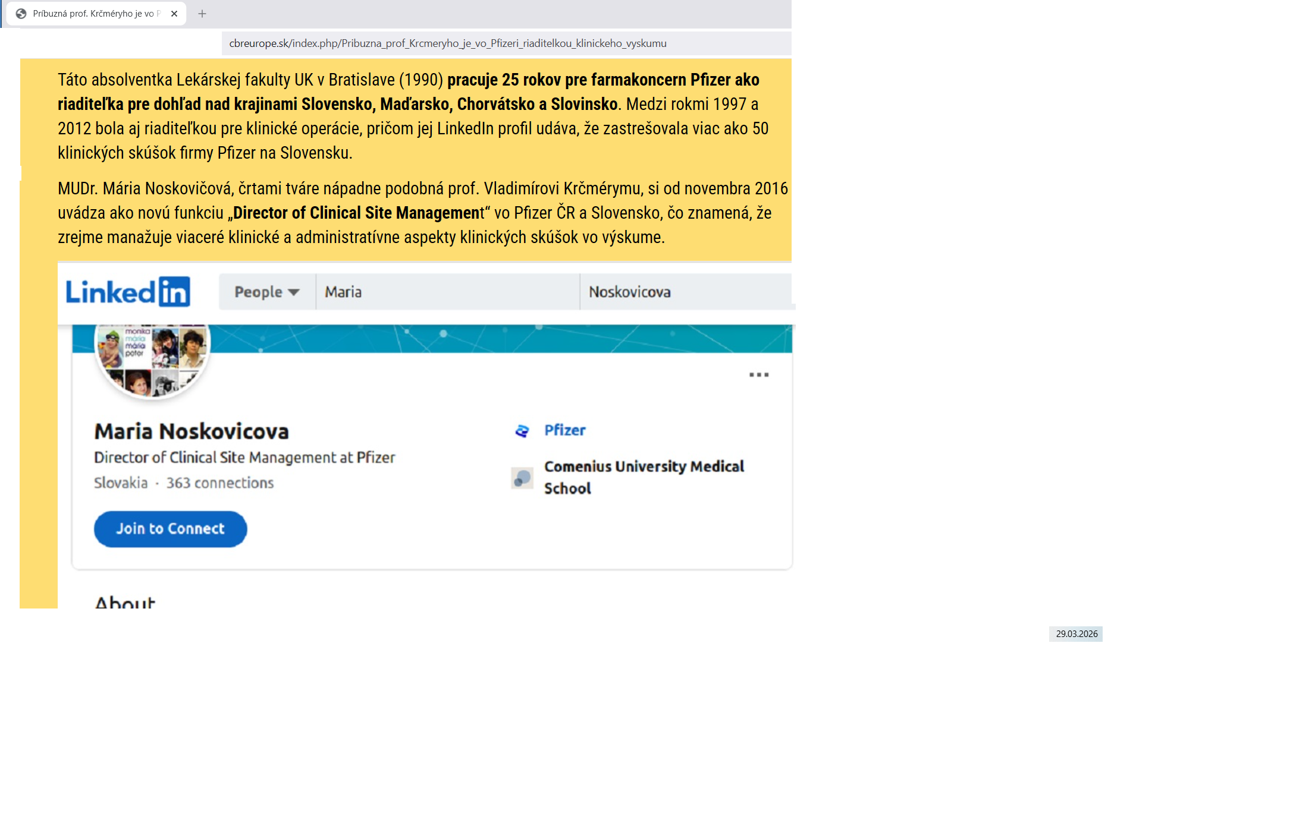Click the globe favicon on the tab
Screen dimensions: 1312x826
(21, 14)
